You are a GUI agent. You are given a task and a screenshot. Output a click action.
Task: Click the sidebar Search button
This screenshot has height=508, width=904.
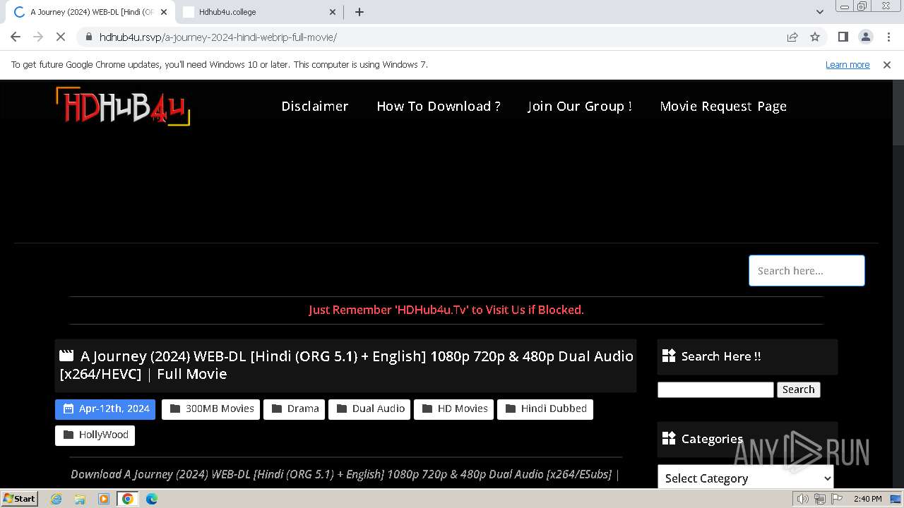tap(799, 389)
